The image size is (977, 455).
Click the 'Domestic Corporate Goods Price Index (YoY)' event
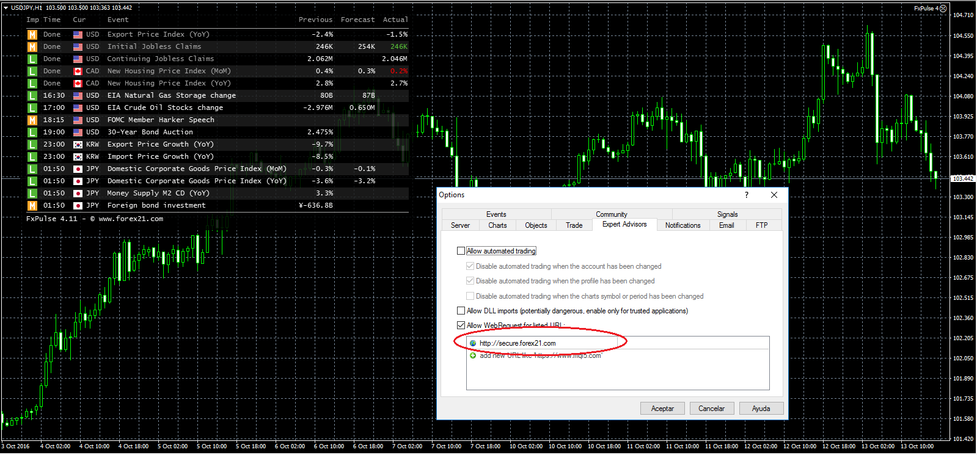pyautogui.click(x=197, y=181)
